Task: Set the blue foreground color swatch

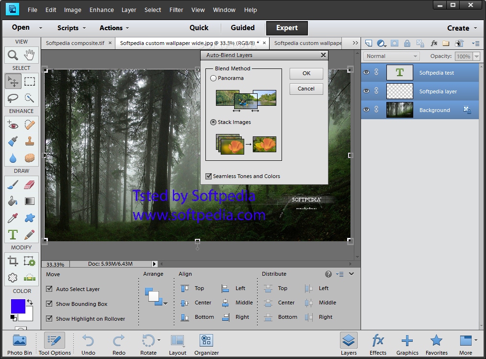Action: click(x=18, y=306)
